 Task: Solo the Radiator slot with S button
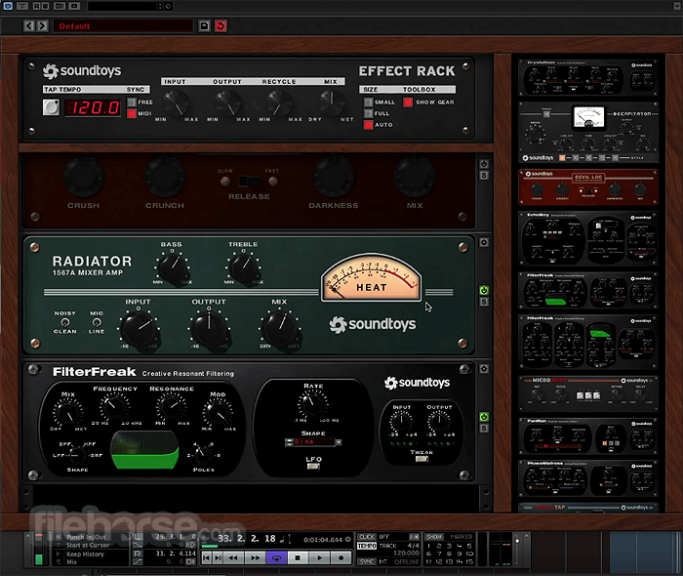click(484, 302)
